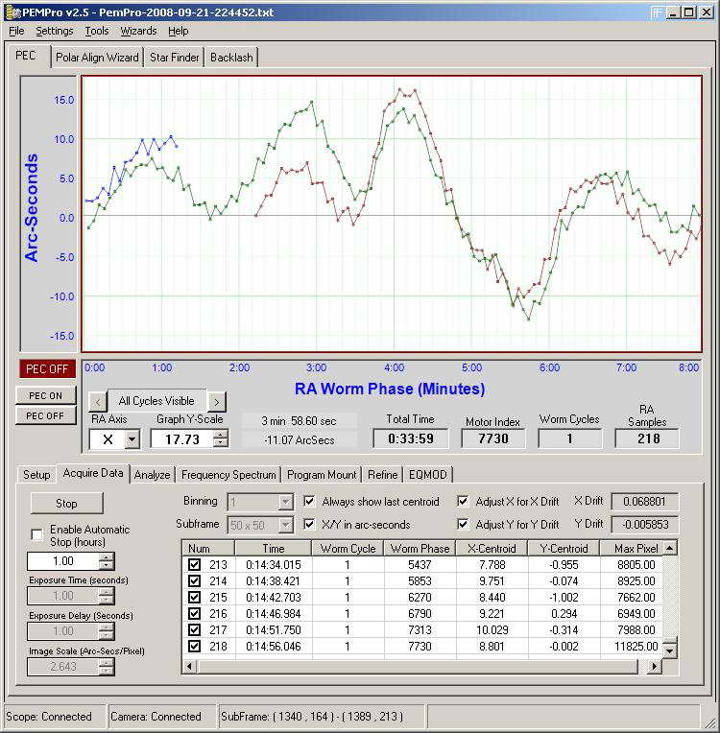Viewport: 720px width, 733px height.
Task: Click the PEC ON button
Action: coord(45,395)
